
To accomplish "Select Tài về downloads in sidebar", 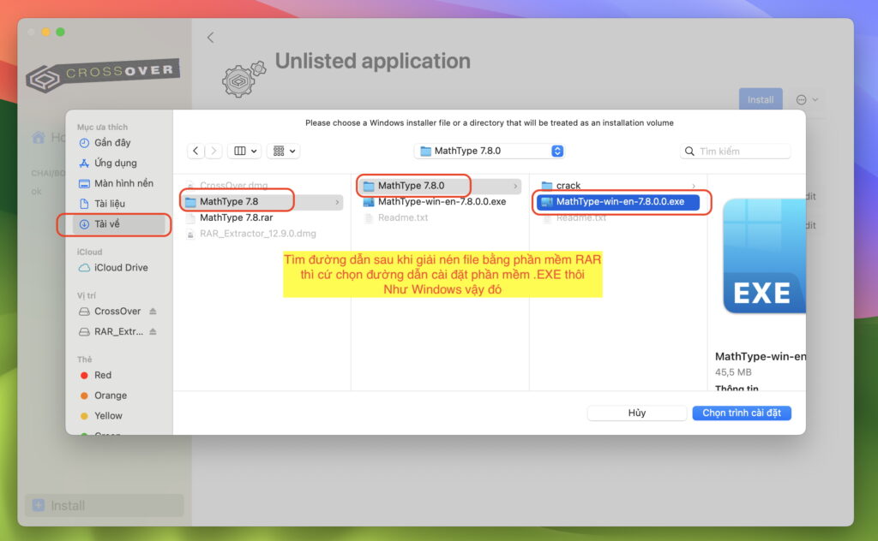I will (107, 224).
